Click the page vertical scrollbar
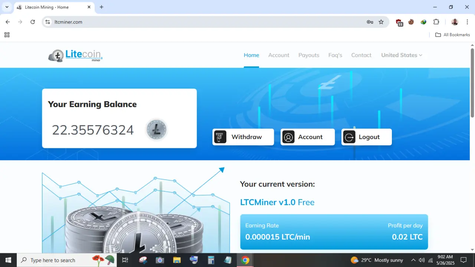Image resolution: width=475 pixels, height=267 pixels. [472, 83]
